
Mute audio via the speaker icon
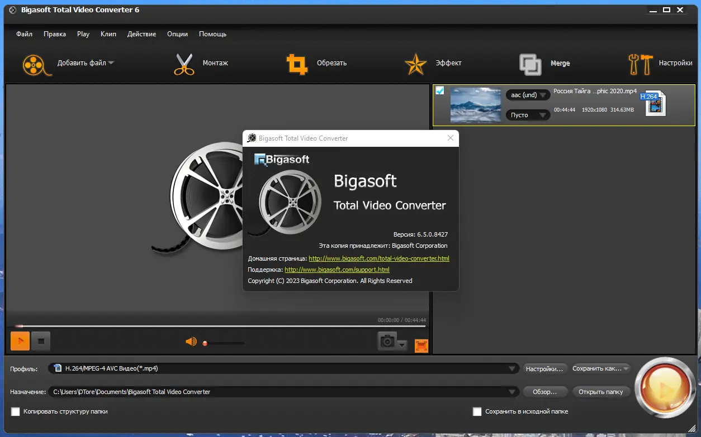(x=191, y=342)
